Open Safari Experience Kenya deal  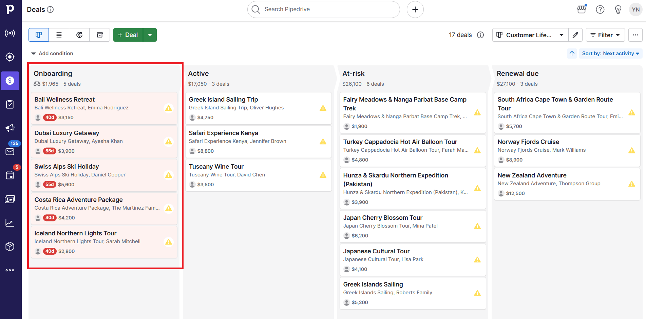pyautogui.click(x=259, y=142)
